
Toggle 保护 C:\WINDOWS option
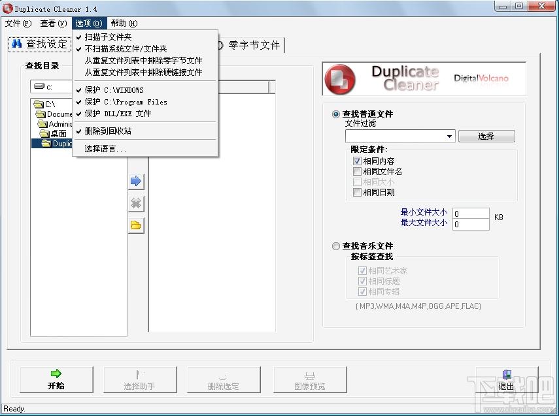point(144,90)
